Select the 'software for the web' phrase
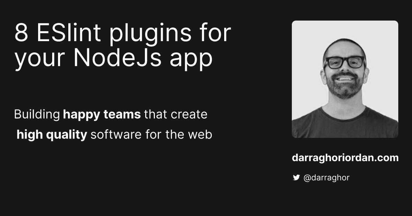The height and width of the screenshot is (216, 412). [151, 134]
